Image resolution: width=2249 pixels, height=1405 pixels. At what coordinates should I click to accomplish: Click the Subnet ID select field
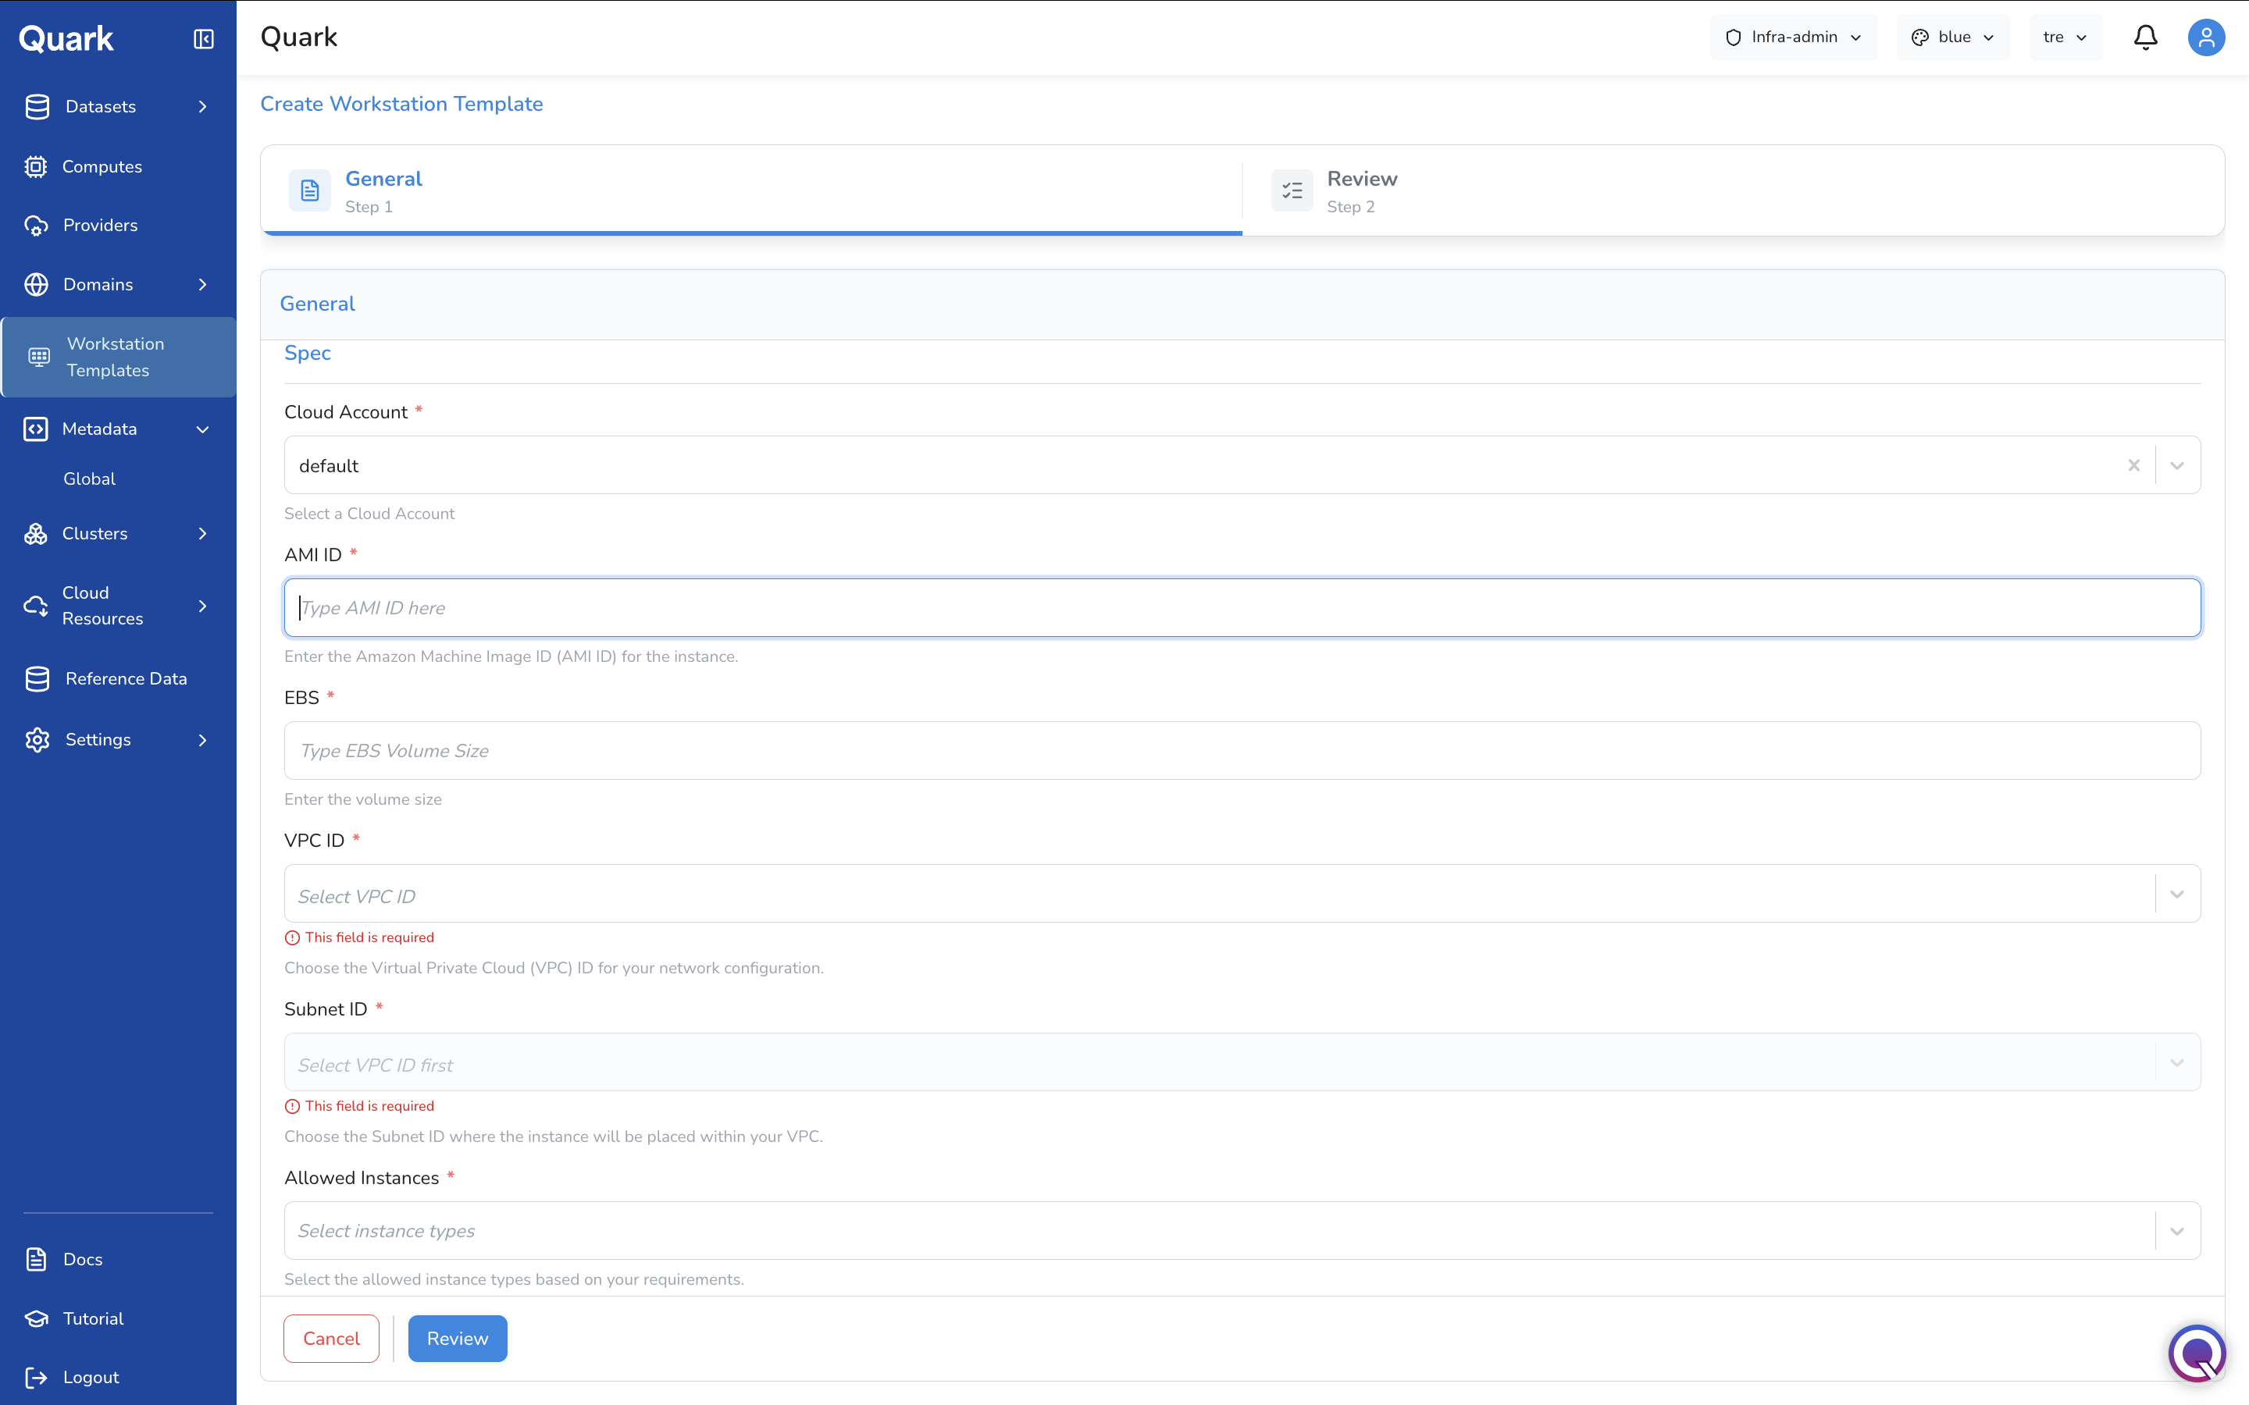tap(1242, 1062)
